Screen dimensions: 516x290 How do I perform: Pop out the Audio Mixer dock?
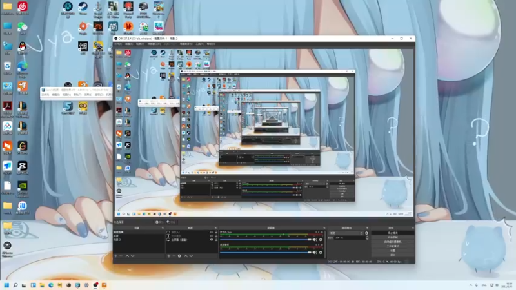click(324, 228)
